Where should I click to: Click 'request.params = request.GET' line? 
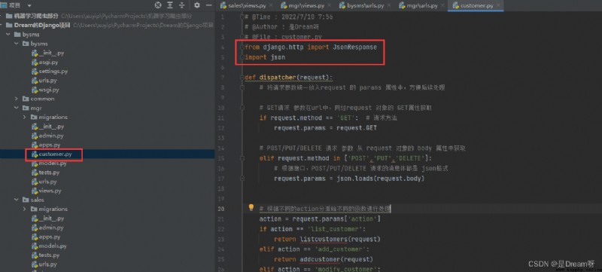pos(325,128)
